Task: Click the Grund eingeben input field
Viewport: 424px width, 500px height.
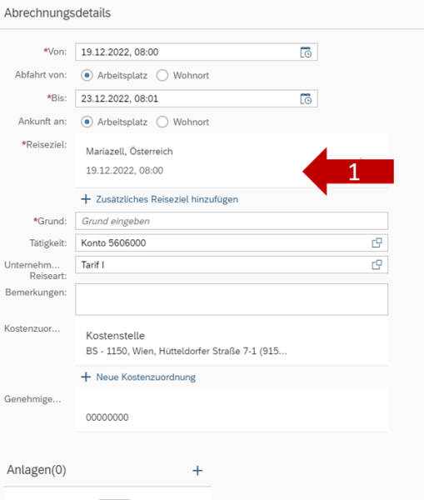Action: pos(232,221)
